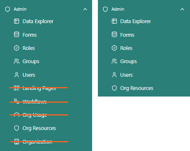Open Roles in right panel
This screenshot has width=190, height=151.
click(126, 48)
